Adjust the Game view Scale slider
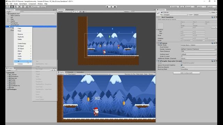This screenshot has height=125, width=223. coord(100,74)
